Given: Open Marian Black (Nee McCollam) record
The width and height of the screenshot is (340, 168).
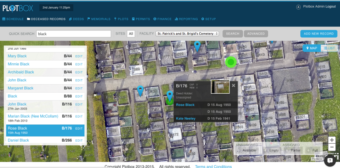Looking at the screenshot, I should pyautogui.click(x=33, y=116).
